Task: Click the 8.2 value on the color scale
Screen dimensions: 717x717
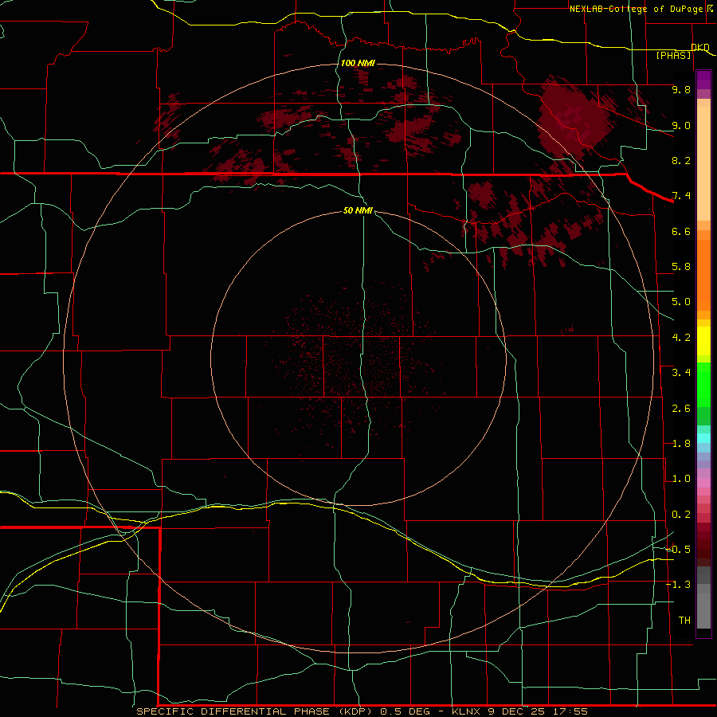Action: pyautogui.click(x=681, y=160)
